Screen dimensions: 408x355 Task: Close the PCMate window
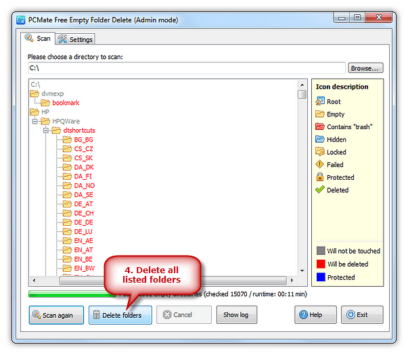tap(379, 18)
